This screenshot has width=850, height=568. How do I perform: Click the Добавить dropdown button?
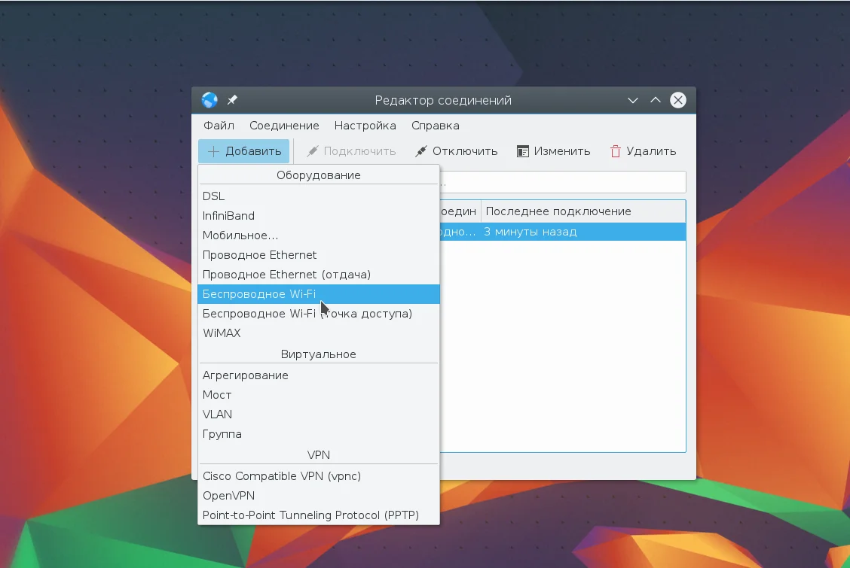click(x=244, y=151)
